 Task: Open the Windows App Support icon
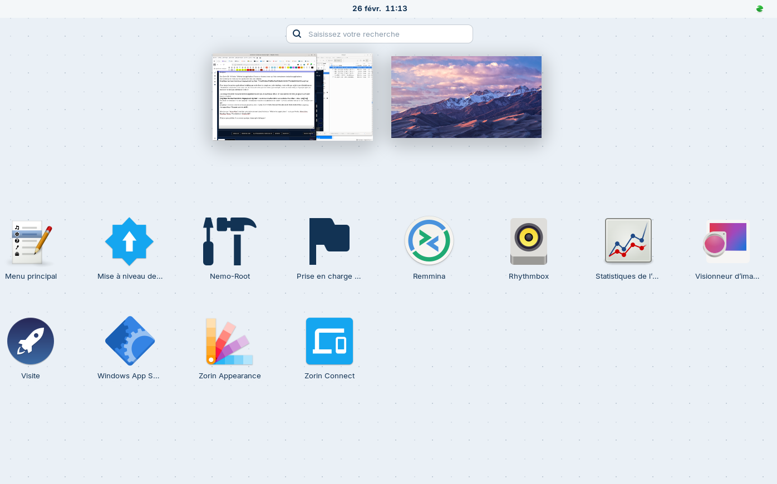[x=129, y=342]
